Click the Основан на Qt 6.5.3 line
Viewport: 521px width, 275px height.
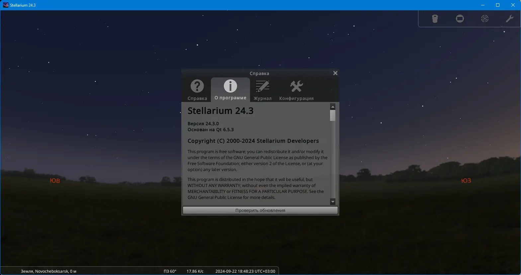(x=211, y=130)
